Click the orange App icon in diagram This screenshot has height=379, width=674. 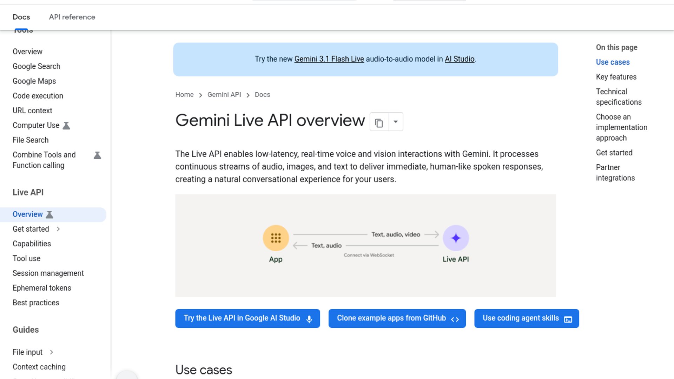pos(276,238)
